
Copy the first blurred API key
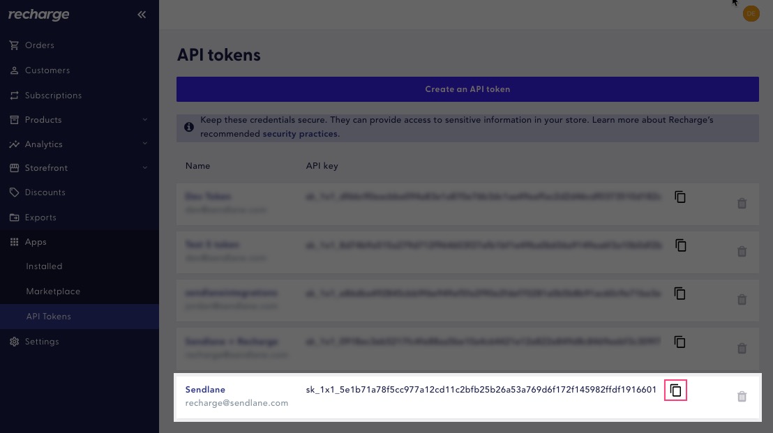point(680,197)
